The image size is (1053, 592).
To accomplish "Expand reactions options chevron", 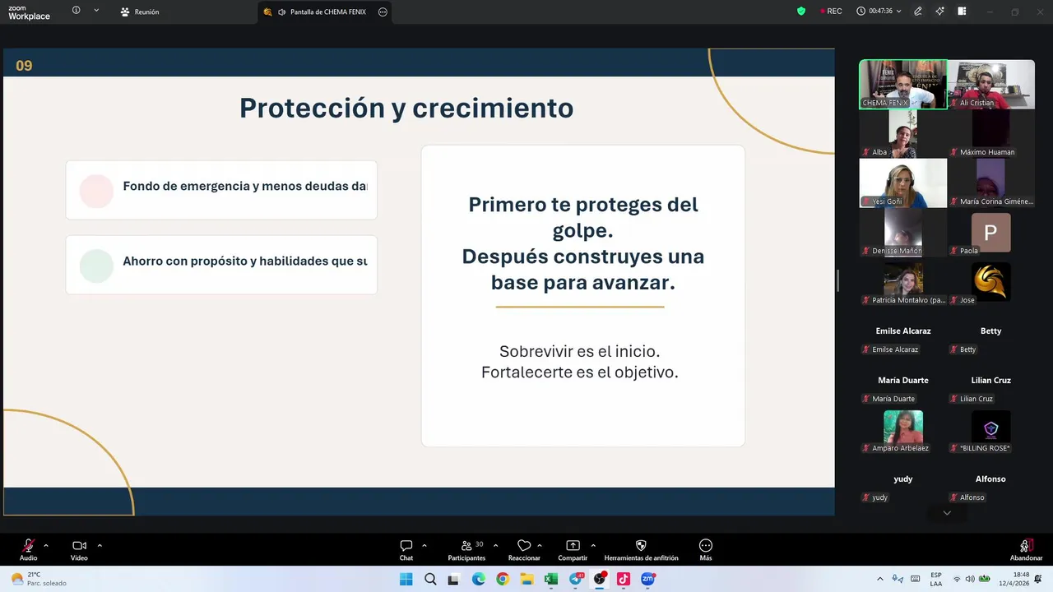I will coord(540,545).
